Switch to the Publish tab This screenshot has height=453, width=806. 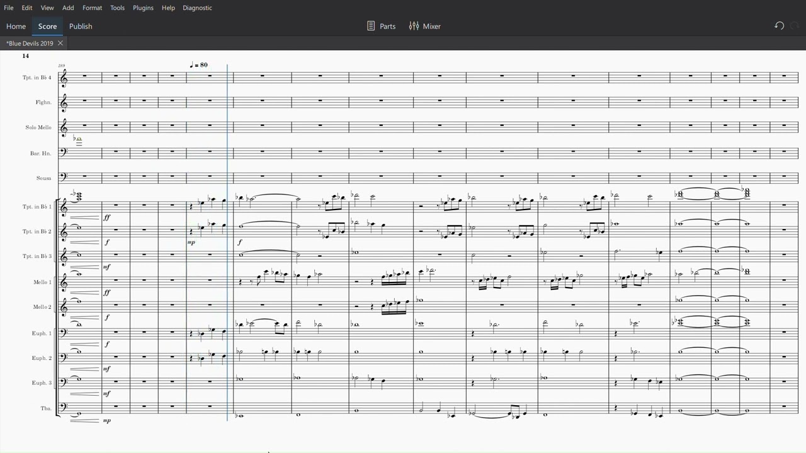click(81, 26)
